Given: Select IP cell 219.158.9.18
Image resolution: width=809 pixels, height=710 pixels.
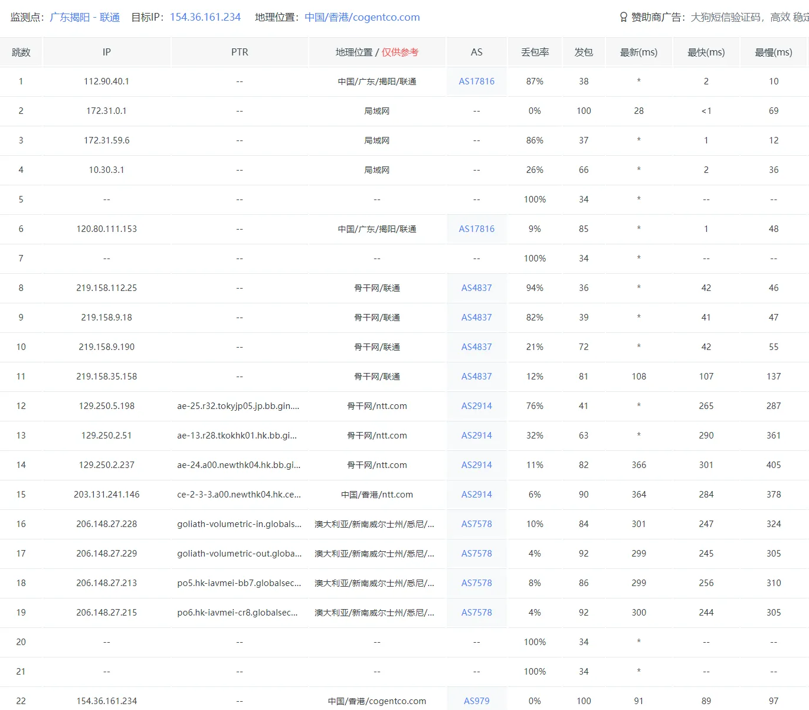Looking at the screenshot, I should 107,318.
